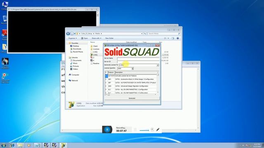264x148 pixels.
Task: Click the clock in the system tray
Action: pyautogui.click(x=257, y=146)
